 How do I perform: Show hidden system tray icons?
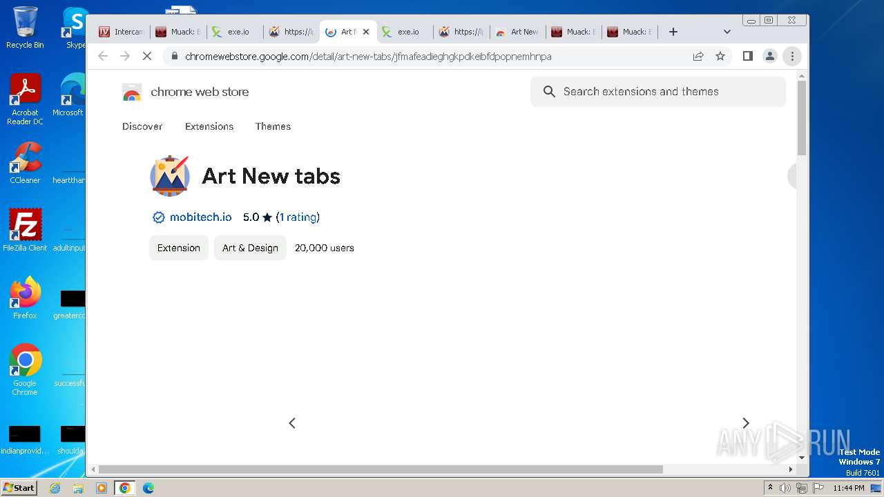[770, 488]
